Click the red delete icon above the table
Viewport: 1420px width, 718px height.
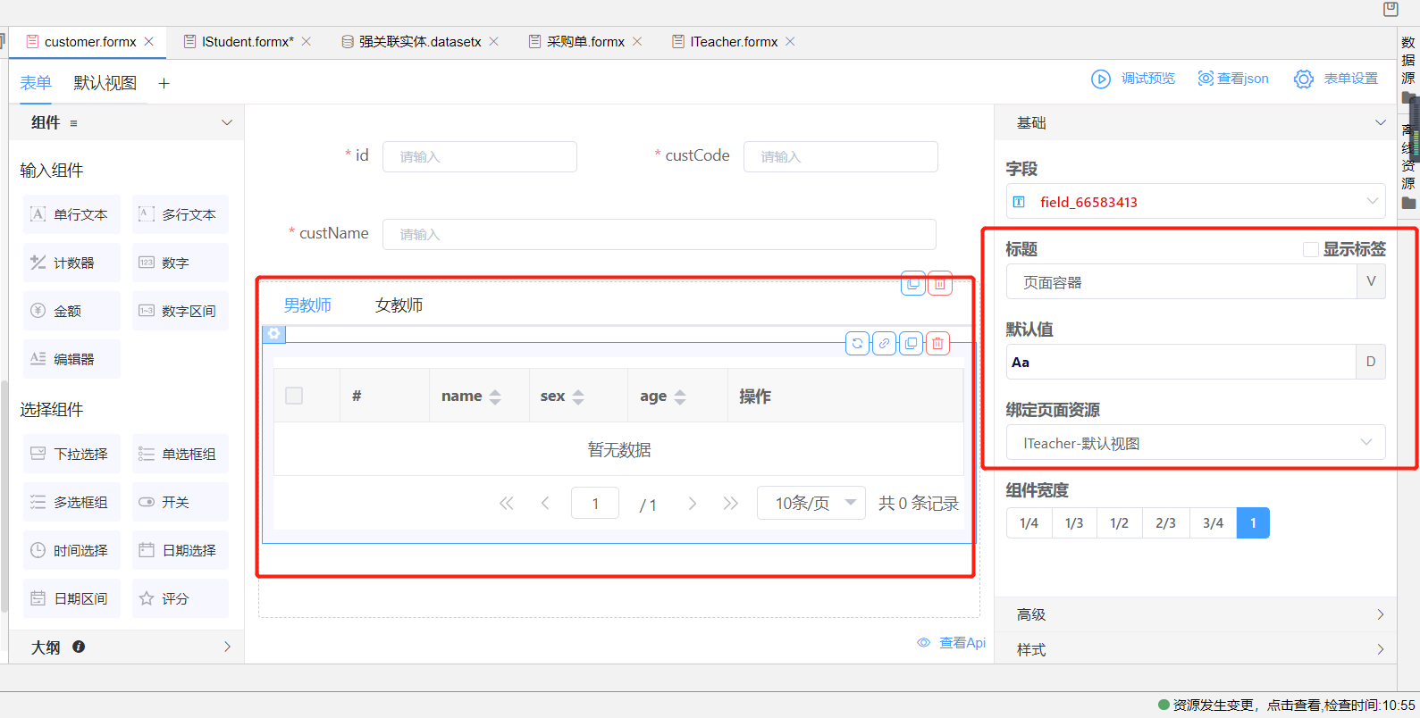(x=937, y=344)
